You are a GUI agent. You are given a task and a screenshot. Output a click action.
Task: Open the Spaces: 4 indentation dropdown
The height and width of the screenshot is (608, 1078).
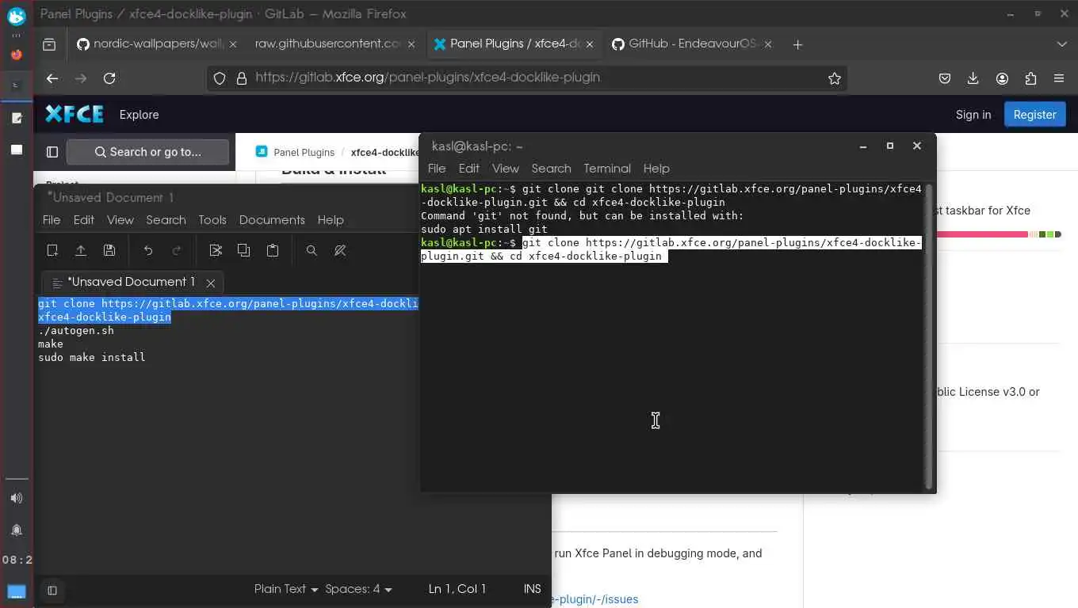pos(359,589)
